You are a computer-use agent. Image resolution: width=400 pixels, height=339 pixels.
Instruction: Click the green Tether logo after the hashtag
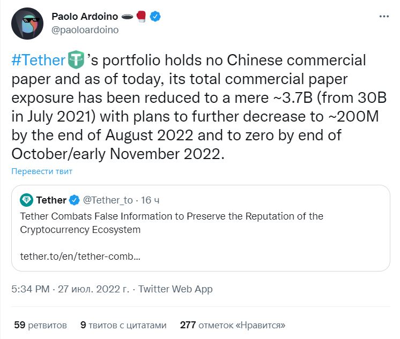[76, 60]
